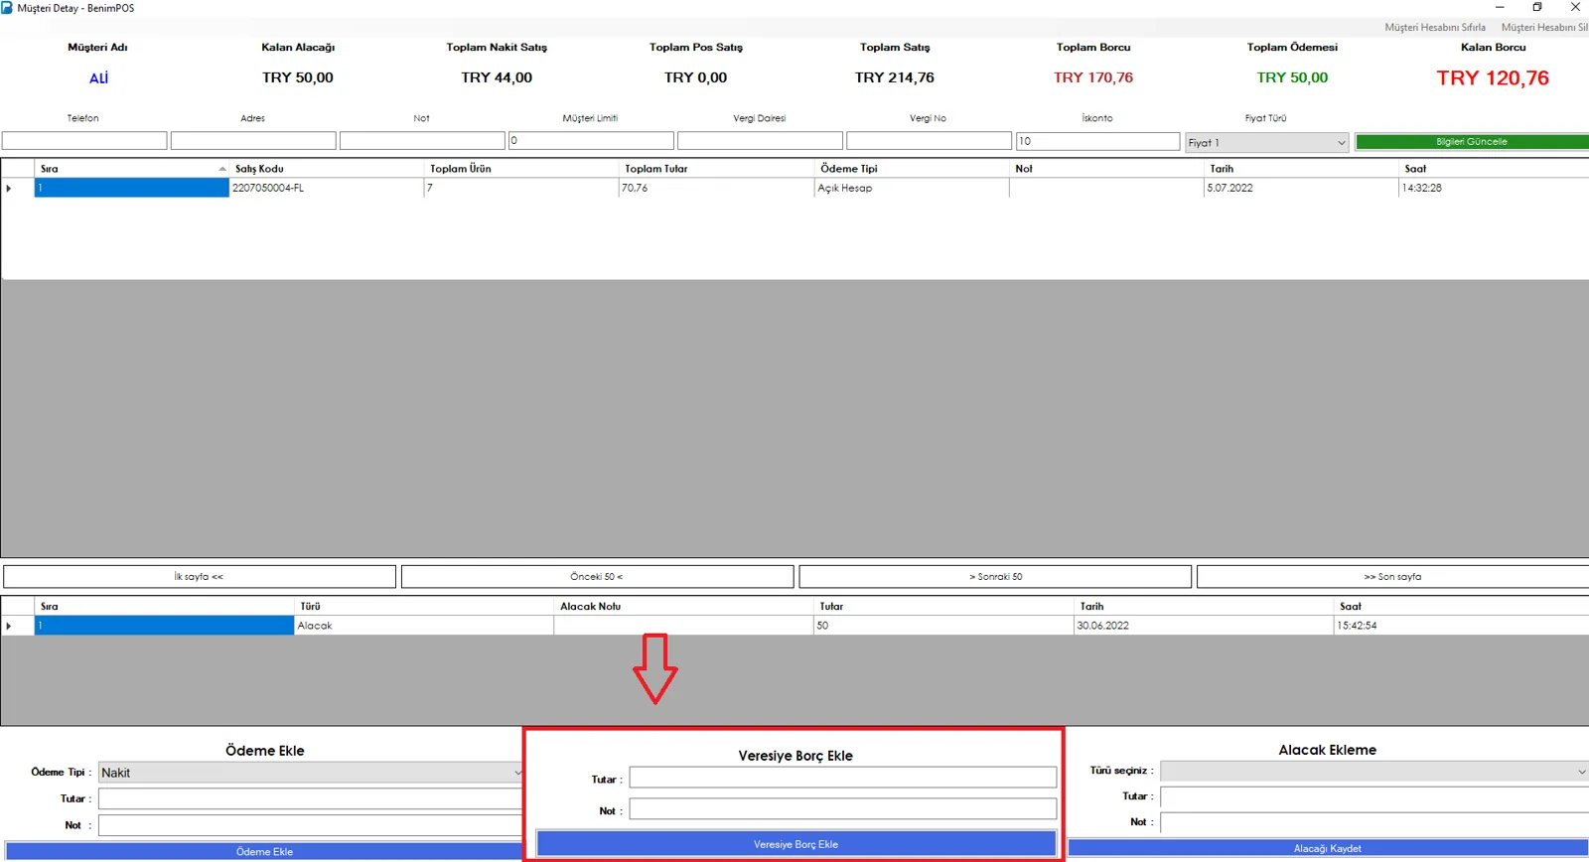The height and width of the screenshot is (862, 1589).
Task: Click the Veresiye Borç Ekle blue button
Action: tap(795, 844)
